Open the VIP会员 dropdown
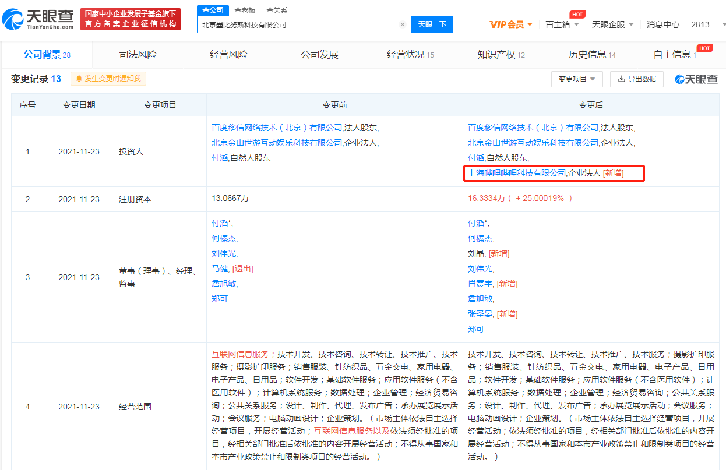 [x=511, y=24]
